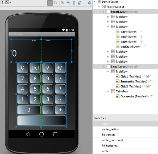The width and height of the screenshot is (158, 154).
Task: Click the Android recents square icon
Action: (x=55, y=134)
